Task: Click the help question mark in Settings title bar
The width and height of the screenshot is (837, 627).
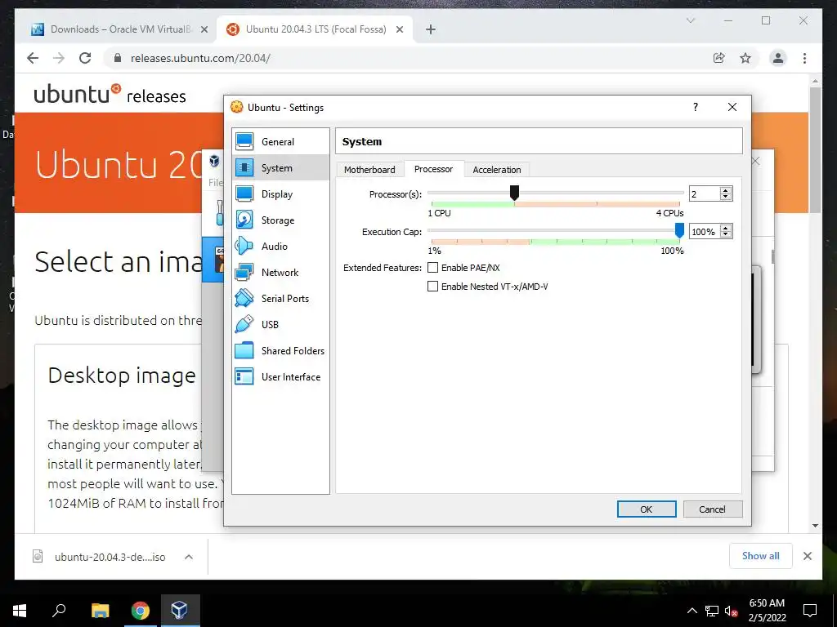Action: 695,107
